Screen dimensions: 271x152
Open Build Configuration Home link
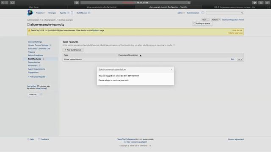coord(233,20)
